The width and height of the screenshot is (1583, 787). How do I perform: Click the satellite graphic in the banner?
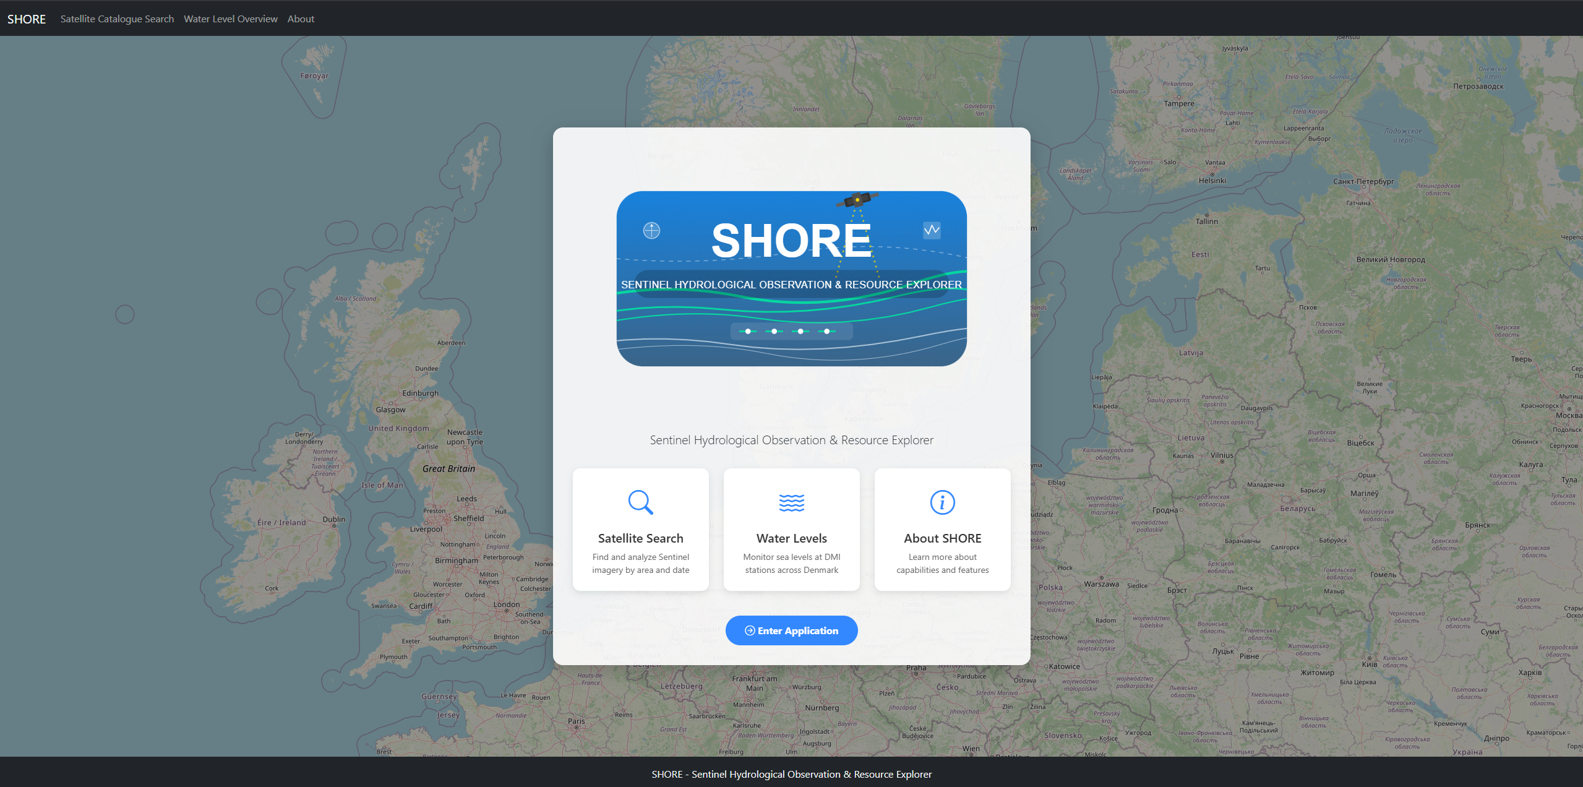coord(857,200)
